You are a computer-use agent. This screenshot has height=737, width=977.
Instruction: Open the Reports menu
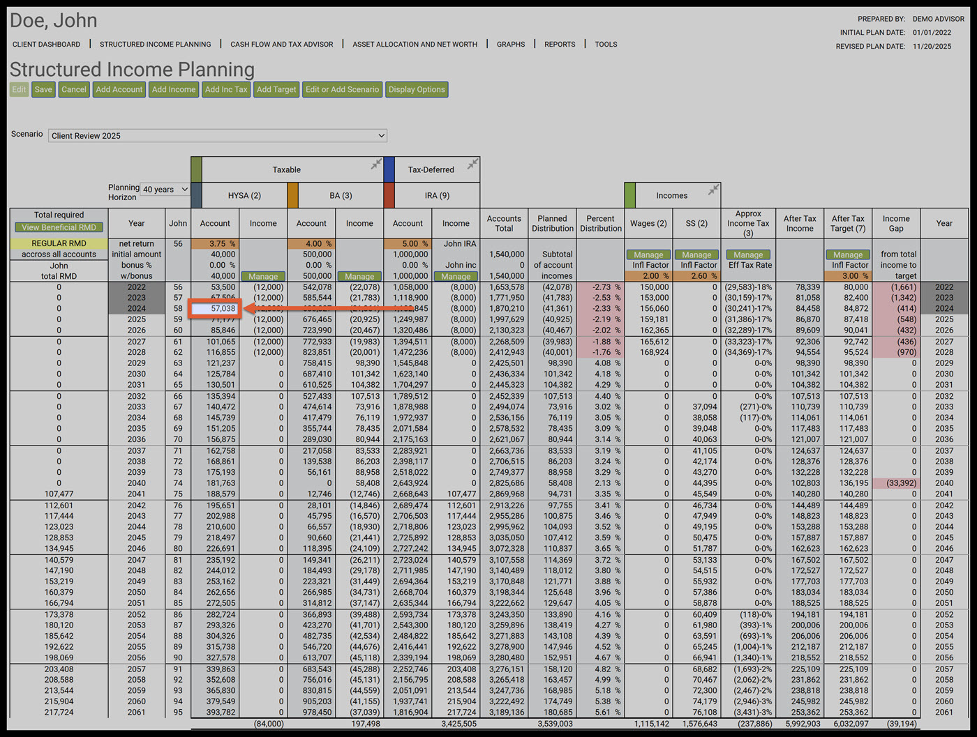(x=560, y=44)
